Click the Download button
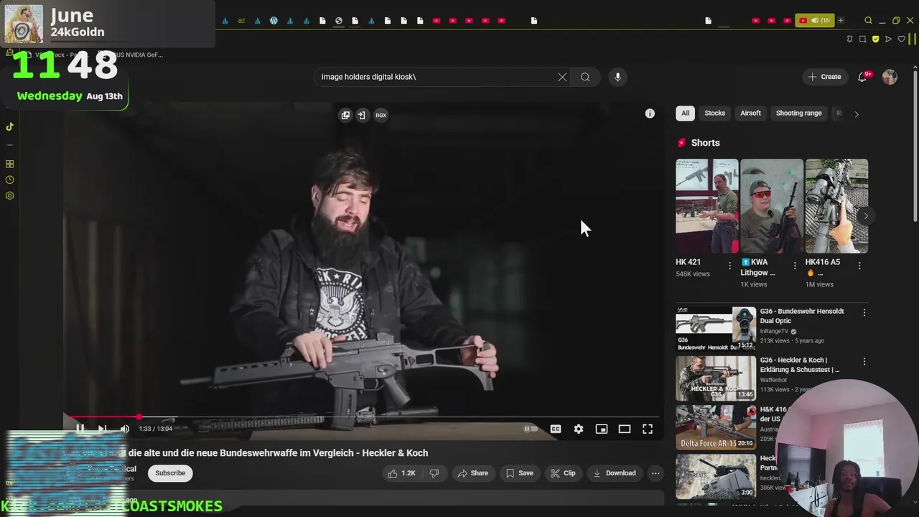The height and width of the screenshot is (517, 919). 615,473
